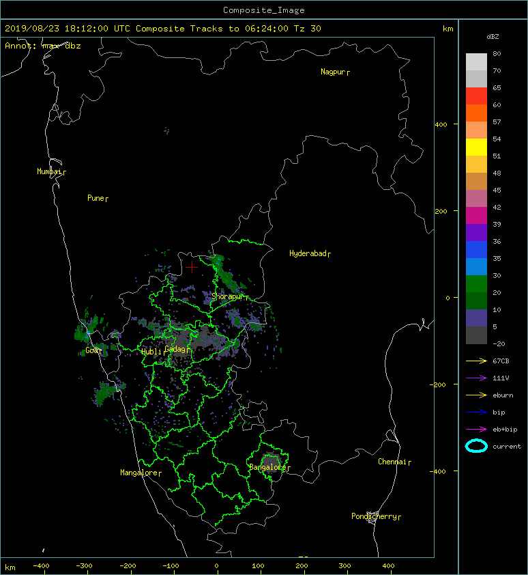Viewport: 528px width, 575px height.
Task: Click the '100' tick on horizontal axis
Action: point(258,566)
